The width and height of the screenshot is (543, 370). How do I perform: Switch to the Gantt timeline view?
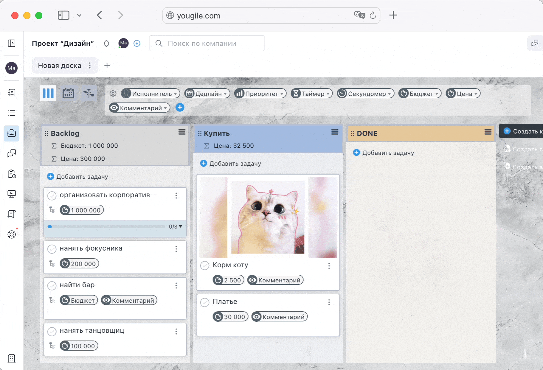click(89, 93)
